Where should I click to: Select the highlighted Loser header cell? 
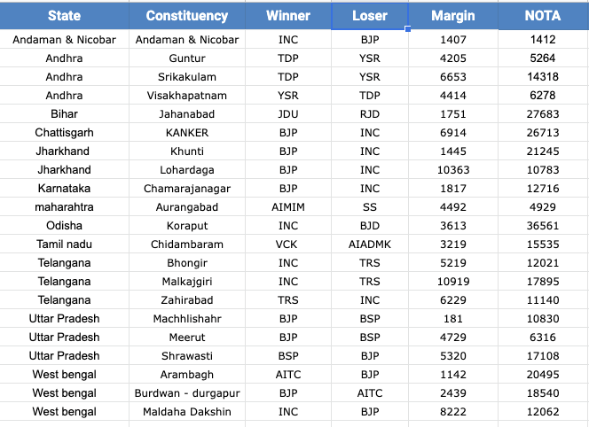click(x=369, y=16)
